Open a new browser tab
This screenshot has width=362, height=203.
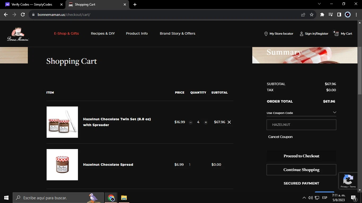pyautogui.click(x=135, y=4)
